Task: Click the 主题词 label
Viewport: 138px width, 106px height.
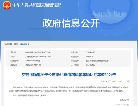Action: tap(14, 65)
